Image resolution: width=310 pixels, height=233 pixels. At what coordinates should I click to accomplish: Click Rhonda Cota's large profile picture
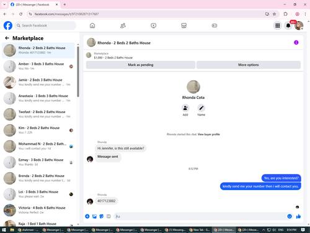[193, 87]
